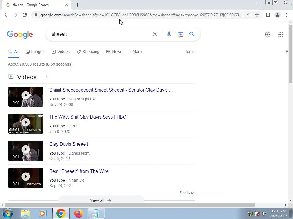The image size is (293, 219).
Task: Open a new browser tab
Action: tap(77, 5)
